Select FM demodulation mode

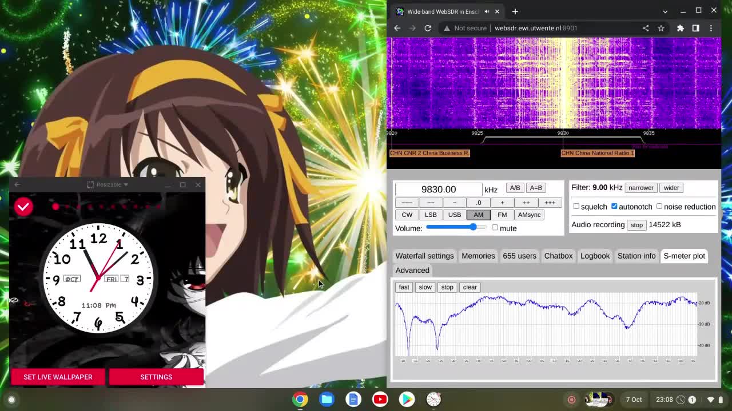click(x=502, y=215)
